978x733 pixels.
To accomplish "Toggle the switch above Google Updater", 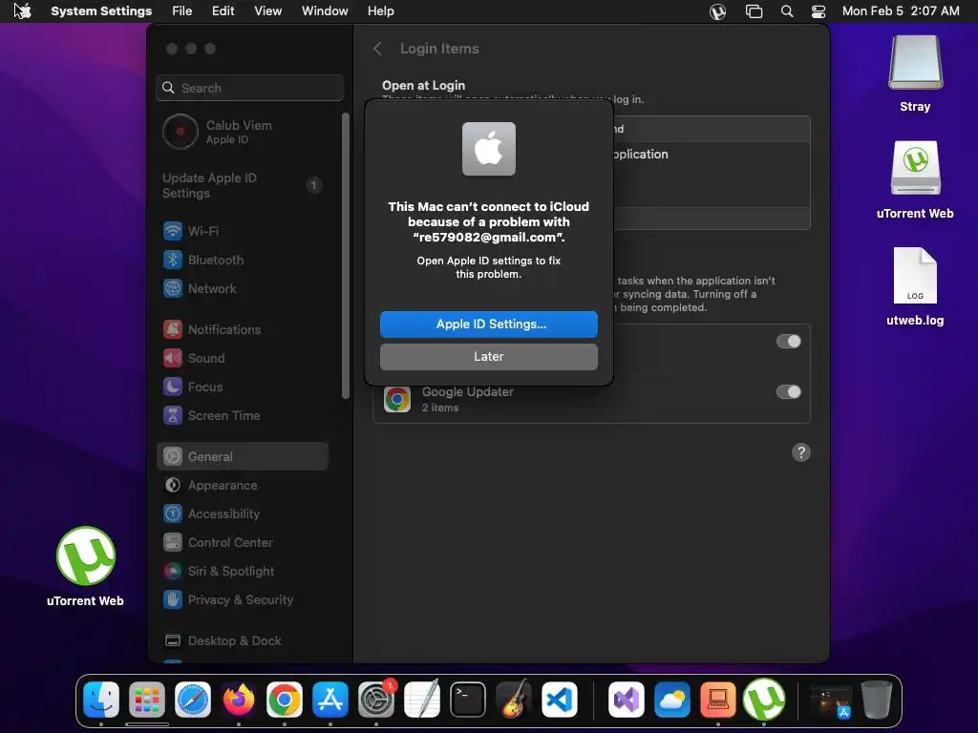I will (788, 341).
